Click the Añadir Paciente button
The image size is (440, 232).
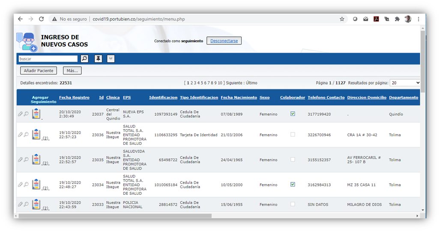39,70
